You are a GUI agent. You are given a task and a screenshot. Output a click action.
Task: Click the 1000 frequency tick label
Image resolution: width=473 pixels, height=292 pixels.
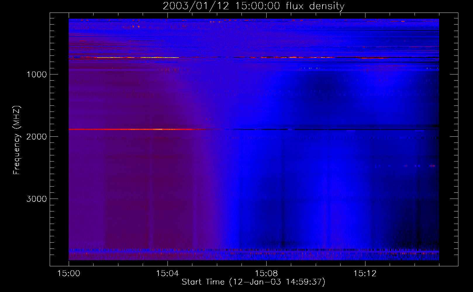click(37, 74)
